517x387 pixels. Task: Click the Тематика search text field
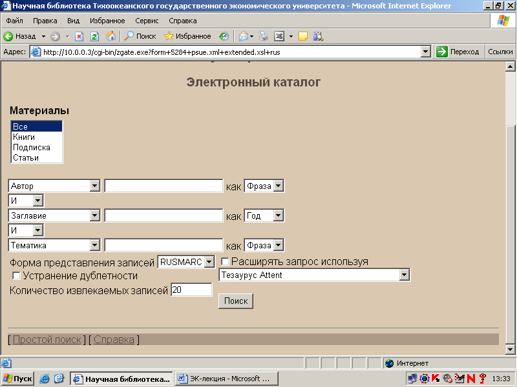pos(164,245)
